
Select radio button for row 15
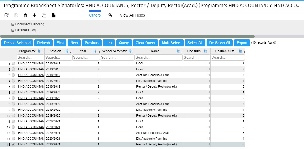point(13,144)
